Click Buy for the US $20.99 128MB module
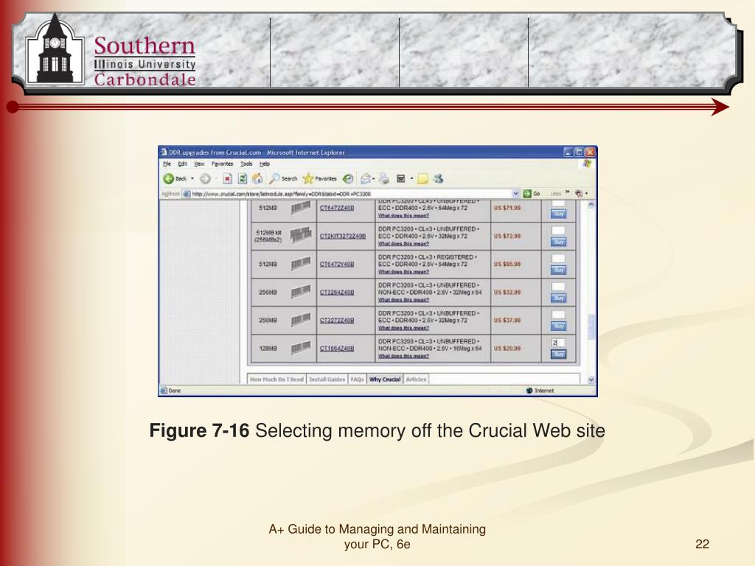Image resolution: width=755 pixels, height=566 pixels. [x=559, y=354]
